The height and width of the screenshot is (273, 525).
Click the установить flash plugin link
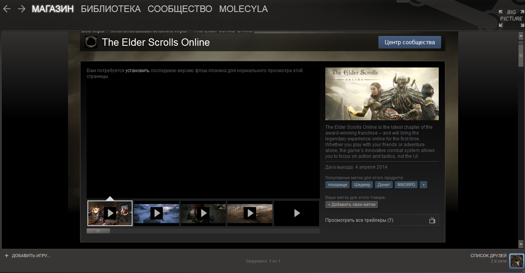[x=137, y=71]
